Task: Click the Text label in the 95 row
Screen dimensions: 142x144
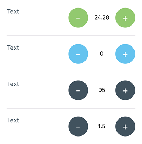Action: click(x=13, y=84)
